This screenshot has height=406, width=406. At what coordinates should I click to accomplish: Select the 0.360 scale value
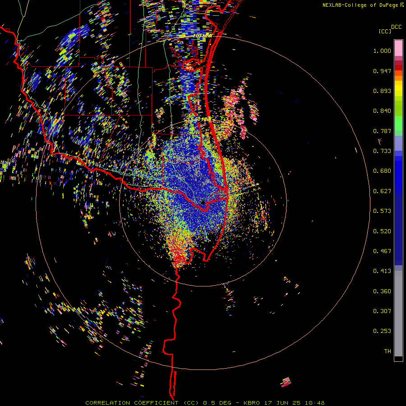[x=382, y=291]
